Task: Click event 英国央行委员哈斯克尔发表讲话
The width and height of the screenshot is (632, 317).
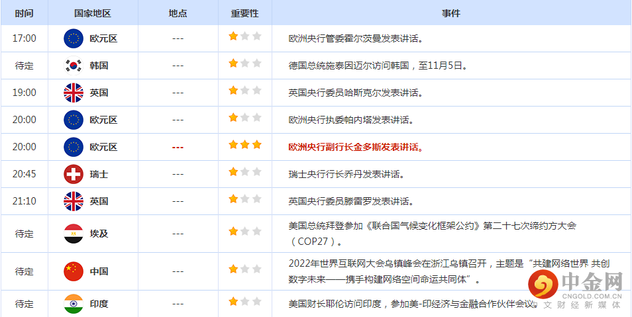Action: pos(356,93)
